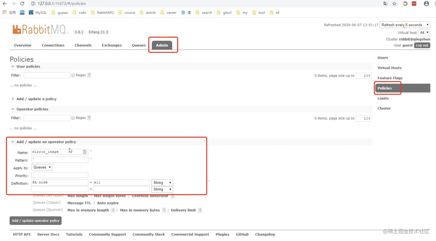Switch to the Exchanges tab

pos(112,45)
